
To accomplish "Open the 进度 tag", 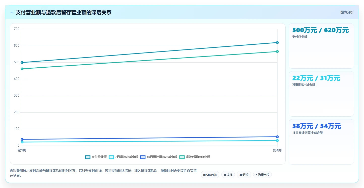I will [244, 175].
